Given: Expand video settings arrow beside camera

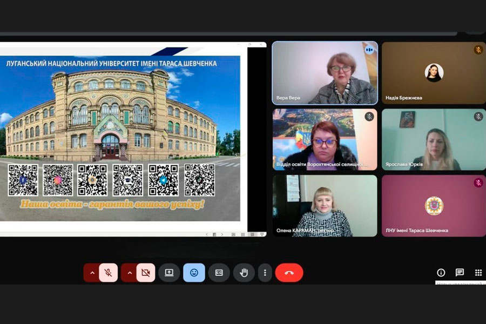Looking at the screenshot, I should click(x=130, y=273).
